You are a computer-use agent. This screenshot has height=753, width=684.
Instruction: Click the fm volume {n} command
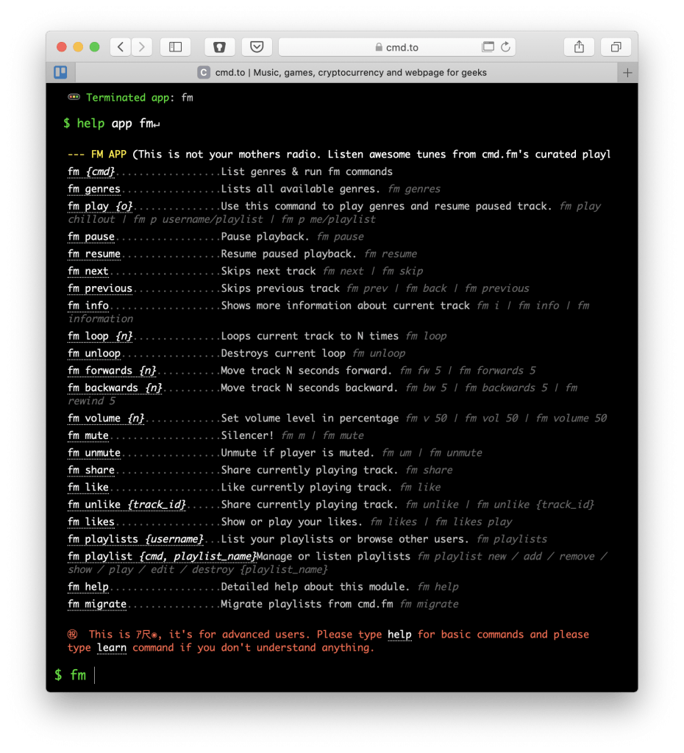pyautogui.click(x=106, y=418)
